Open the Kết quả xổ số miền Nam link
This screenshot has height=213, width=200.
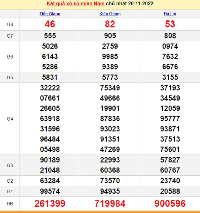pos(75,4)
